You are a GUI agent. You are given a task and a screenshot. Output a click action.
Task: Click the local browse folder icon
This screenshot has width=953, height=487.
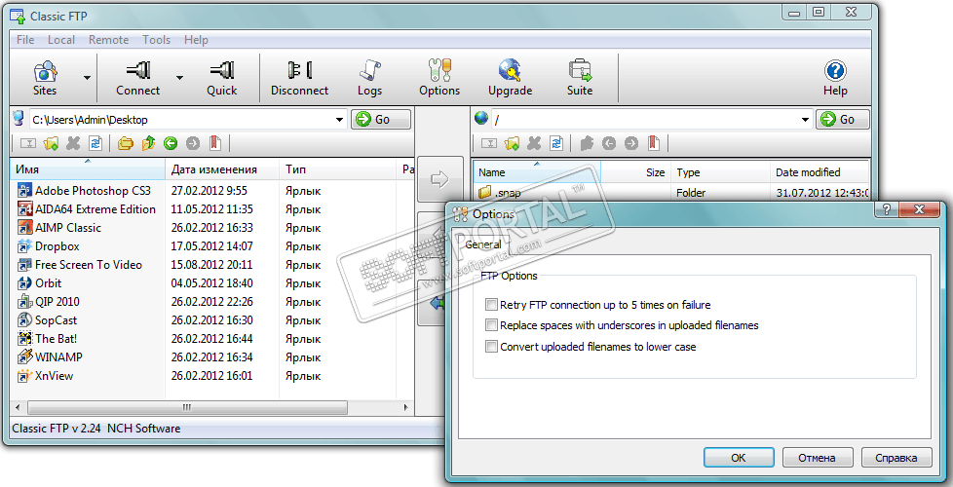(x=125, y=143)
